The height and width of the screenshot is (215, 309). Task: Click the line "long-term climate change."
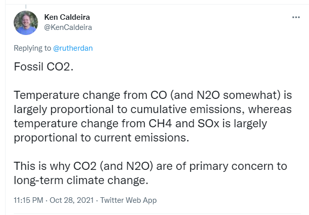[81, 180]
